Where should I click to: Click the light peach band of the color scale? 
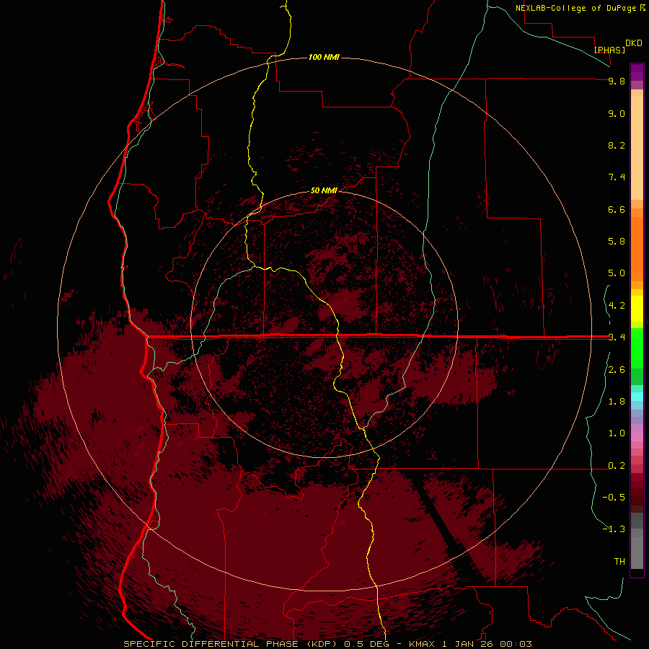point(637,148)
